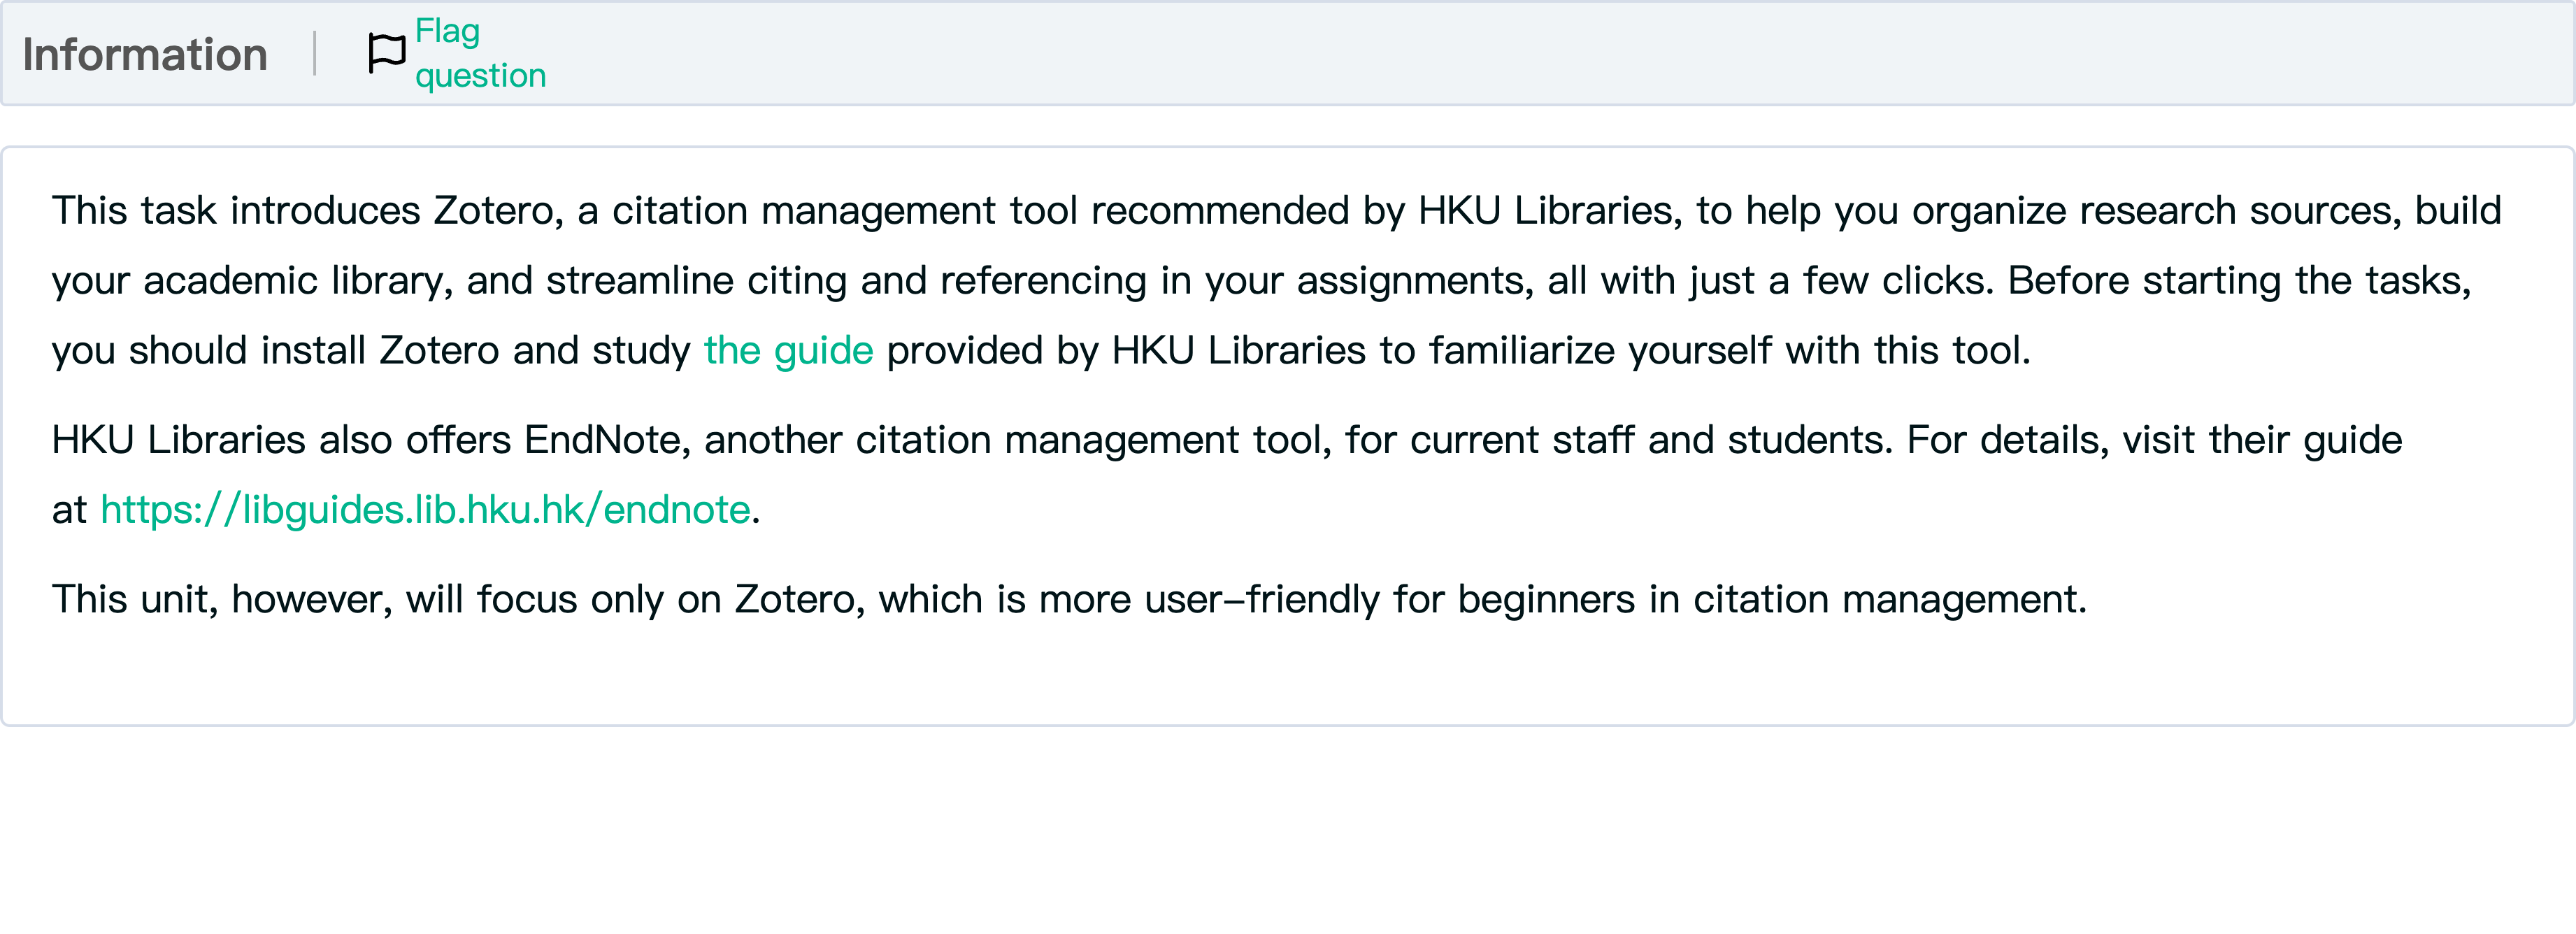
Task: Click blank space inside the content box bottom
Action: click(1288, 675)
